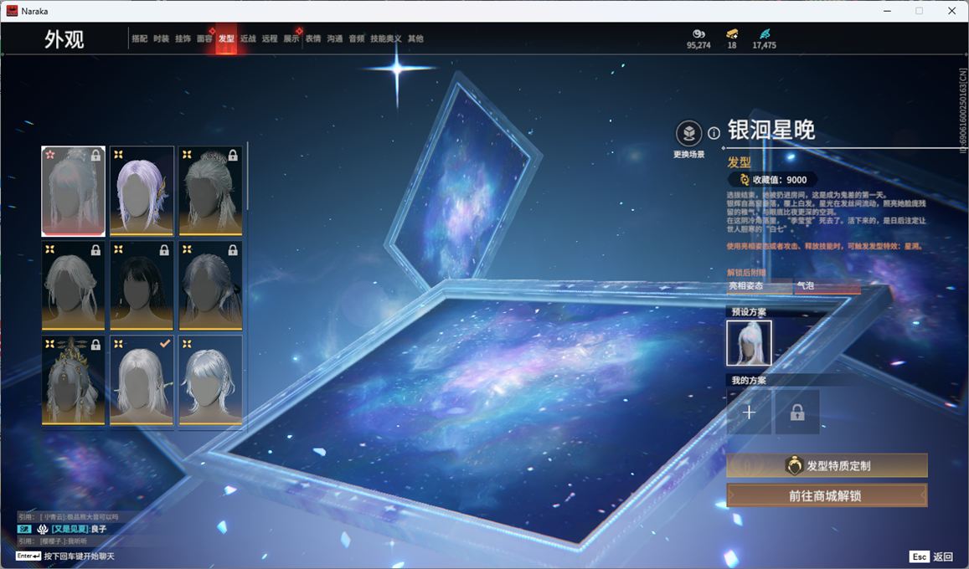Image resolution: width=969 pixels, height=569 pixels.
Task: Select the hairstyle with golden crown headdress
Action: click(73, 381)
